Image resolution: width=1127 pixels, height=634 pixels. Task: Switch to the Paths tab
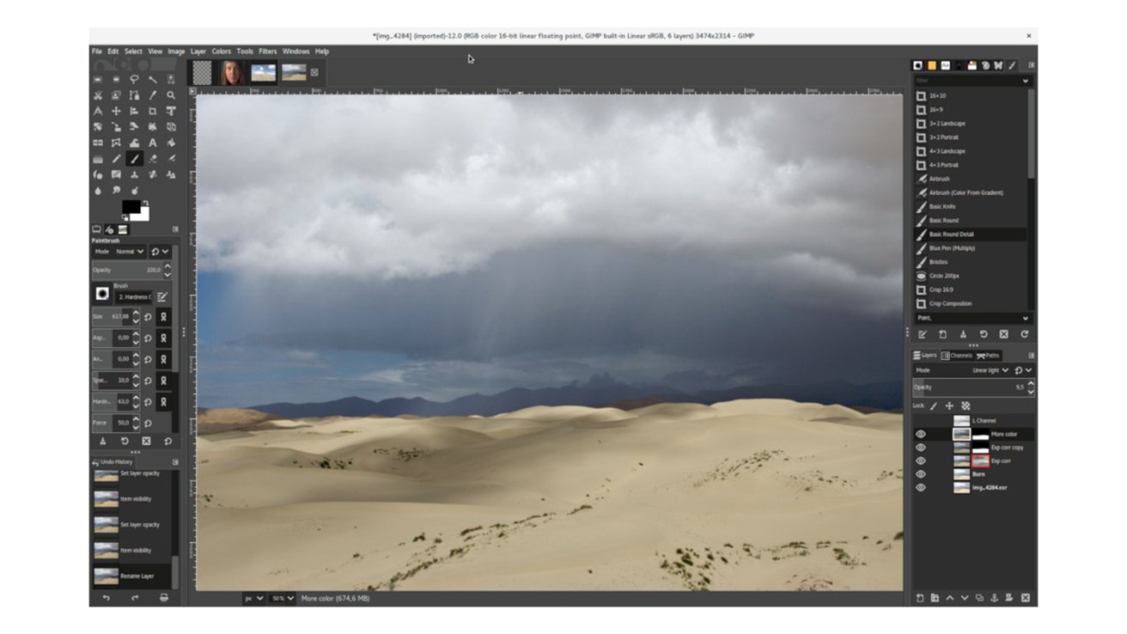pyautogui.click(x=989, y=356)
